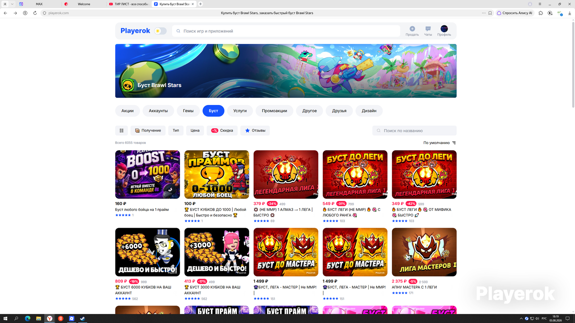Viewport: 575px width, 323px height.
Task: Open Steam from the taskbar
Action: click(82, 318)
